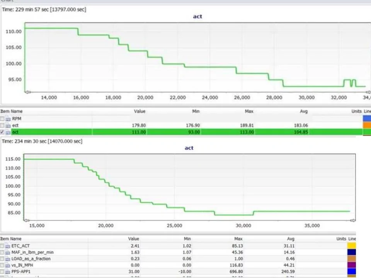The image size is (371, 278).
Task: Click the act item icon
Action: click(x=8, y=132)
